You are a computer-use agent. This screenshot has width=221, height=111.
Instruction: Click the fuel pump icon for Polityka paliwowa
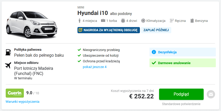[8, 52]
